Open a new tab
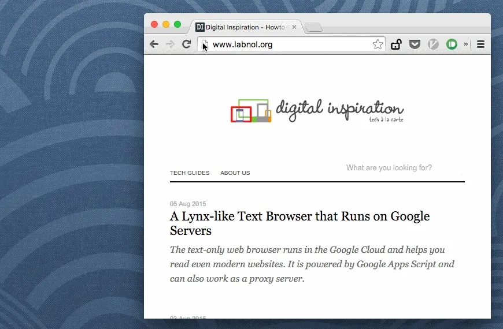 (313, 28)
